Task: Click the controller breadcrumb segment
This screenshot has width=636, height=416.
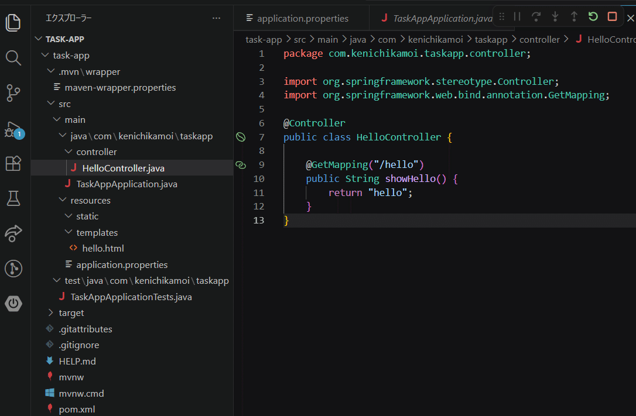Action: point(539,39)
